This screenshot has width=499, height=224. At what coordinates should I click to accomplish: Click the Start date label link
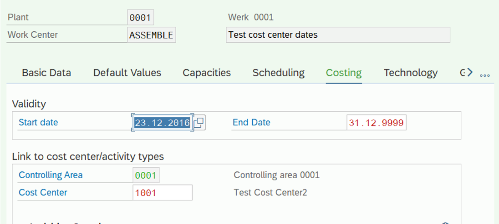(x=39, y=122)
